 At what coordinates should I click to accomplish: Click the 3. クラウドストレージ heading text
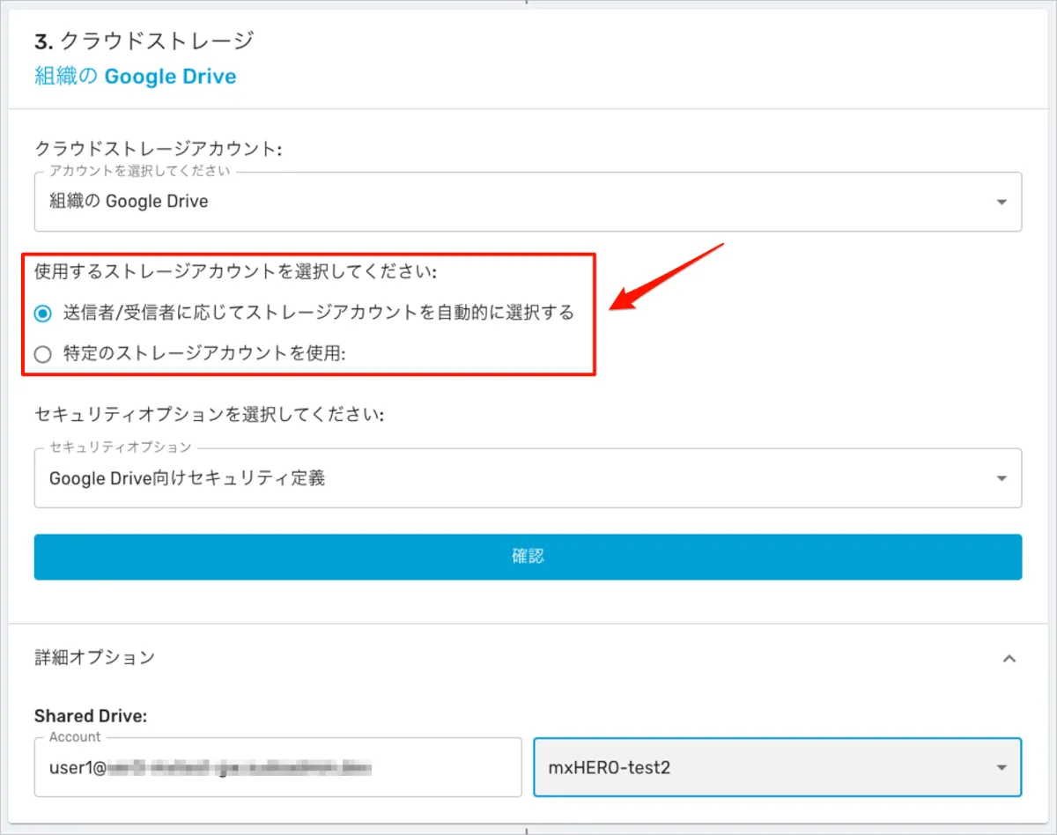[144, 41]
